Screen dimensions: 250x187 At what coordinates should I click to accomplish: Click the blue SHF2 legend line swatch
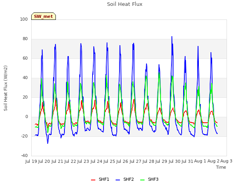click(118, 180)
